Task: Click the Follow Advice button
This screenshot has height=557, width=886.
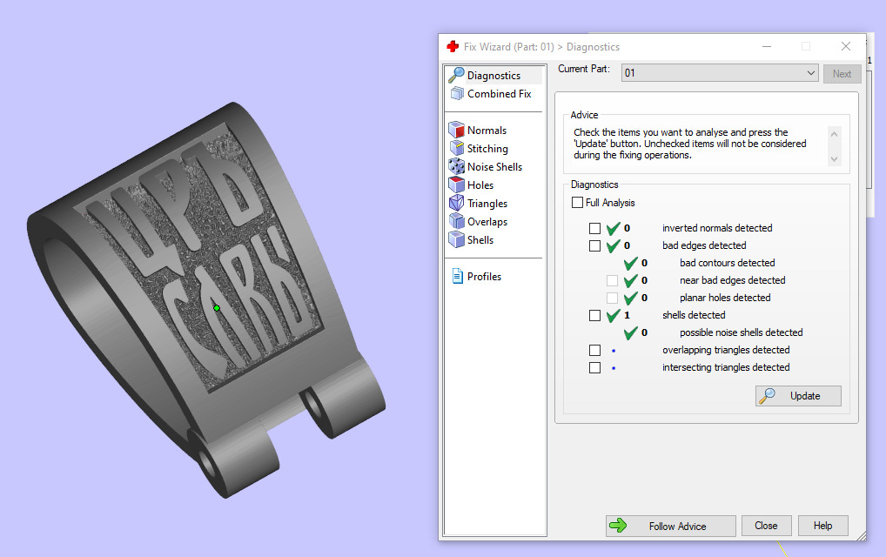Action: point(671,526)
